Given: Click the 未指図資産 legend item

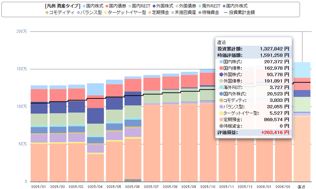Looking at the screenshot, I should pyautogui.click(x=184, y=13).
